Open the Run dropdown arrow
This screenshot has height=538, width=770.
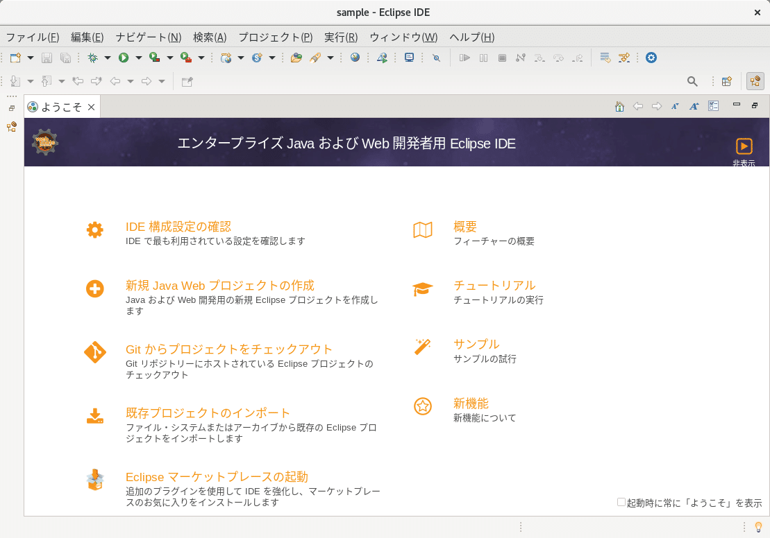pos(139,58)
